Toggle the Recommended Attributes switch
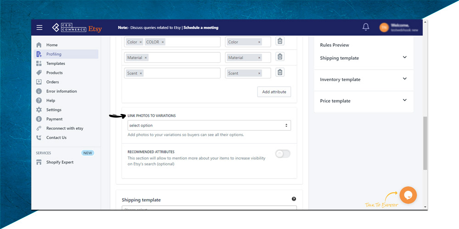Image resolution: width=459 pixels, height=229 pixels. 283,153
